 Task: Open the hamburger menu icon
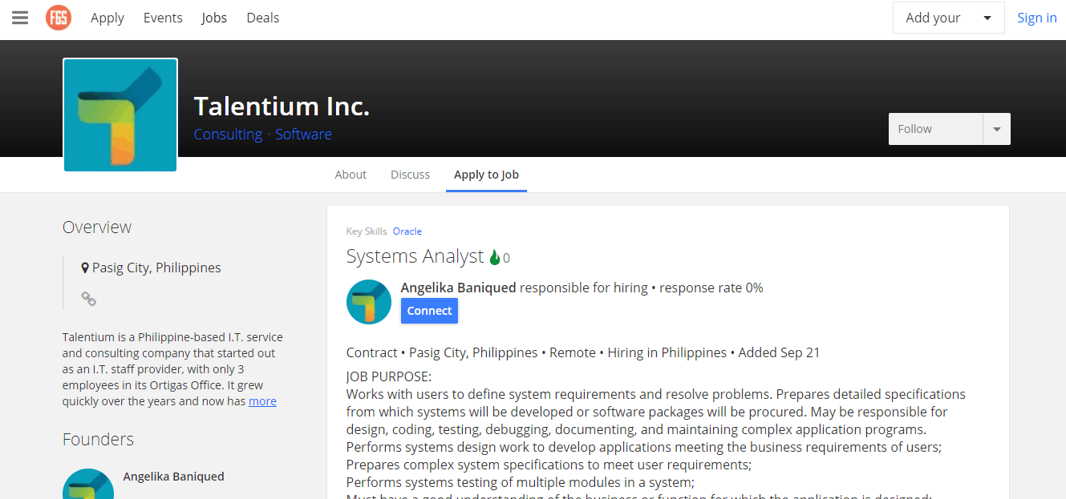[20, 18]
